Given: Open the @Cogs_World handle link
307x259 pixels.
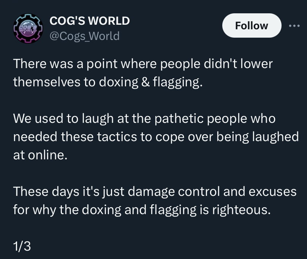Looking at the screenshot, I should click(x=84, y=36).
